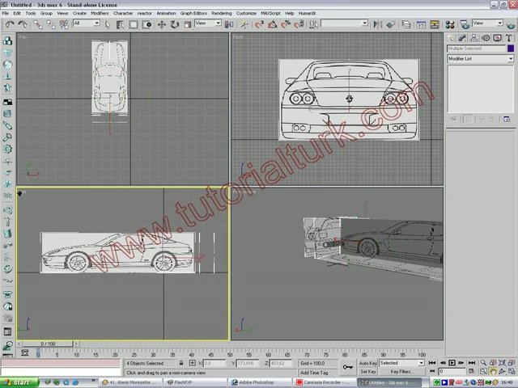Viewport: 518px width, 388px height.
Task: Open the Modifiers menu
Action: tap(100, 14)
